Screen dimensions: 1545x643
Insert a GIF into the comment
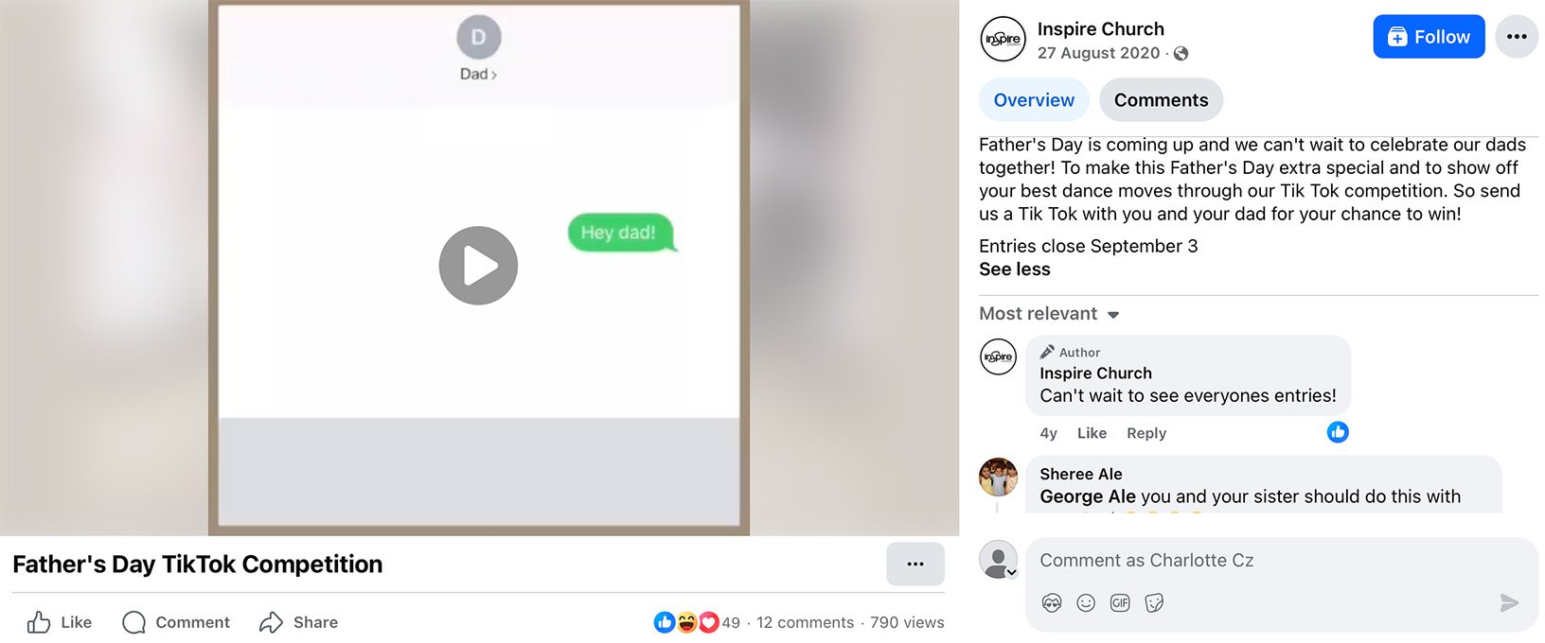1119,602
